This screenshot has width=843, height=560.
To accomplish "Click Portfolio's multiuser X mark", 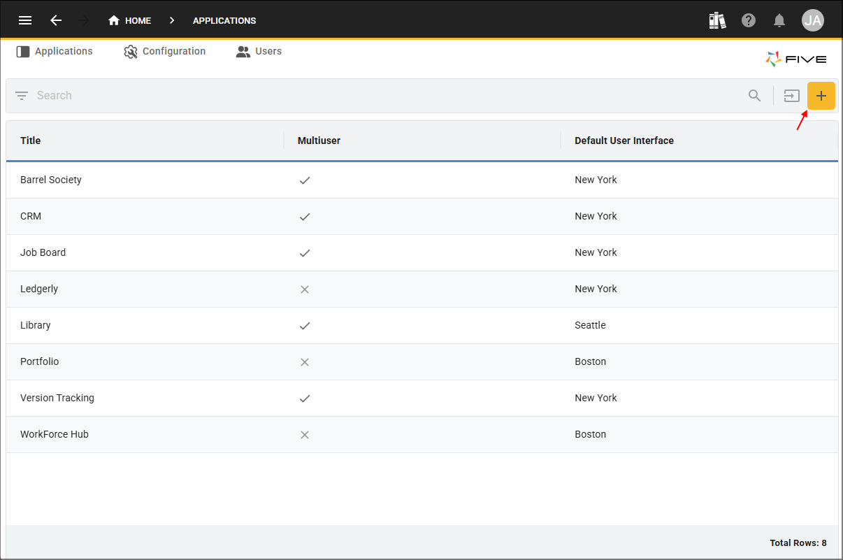I will pyautogui.click(x=305, y=362).
